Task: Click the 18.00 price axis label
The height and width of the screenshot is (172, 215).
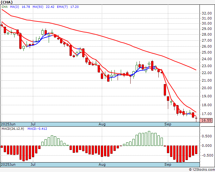Action: click(207, 105)
